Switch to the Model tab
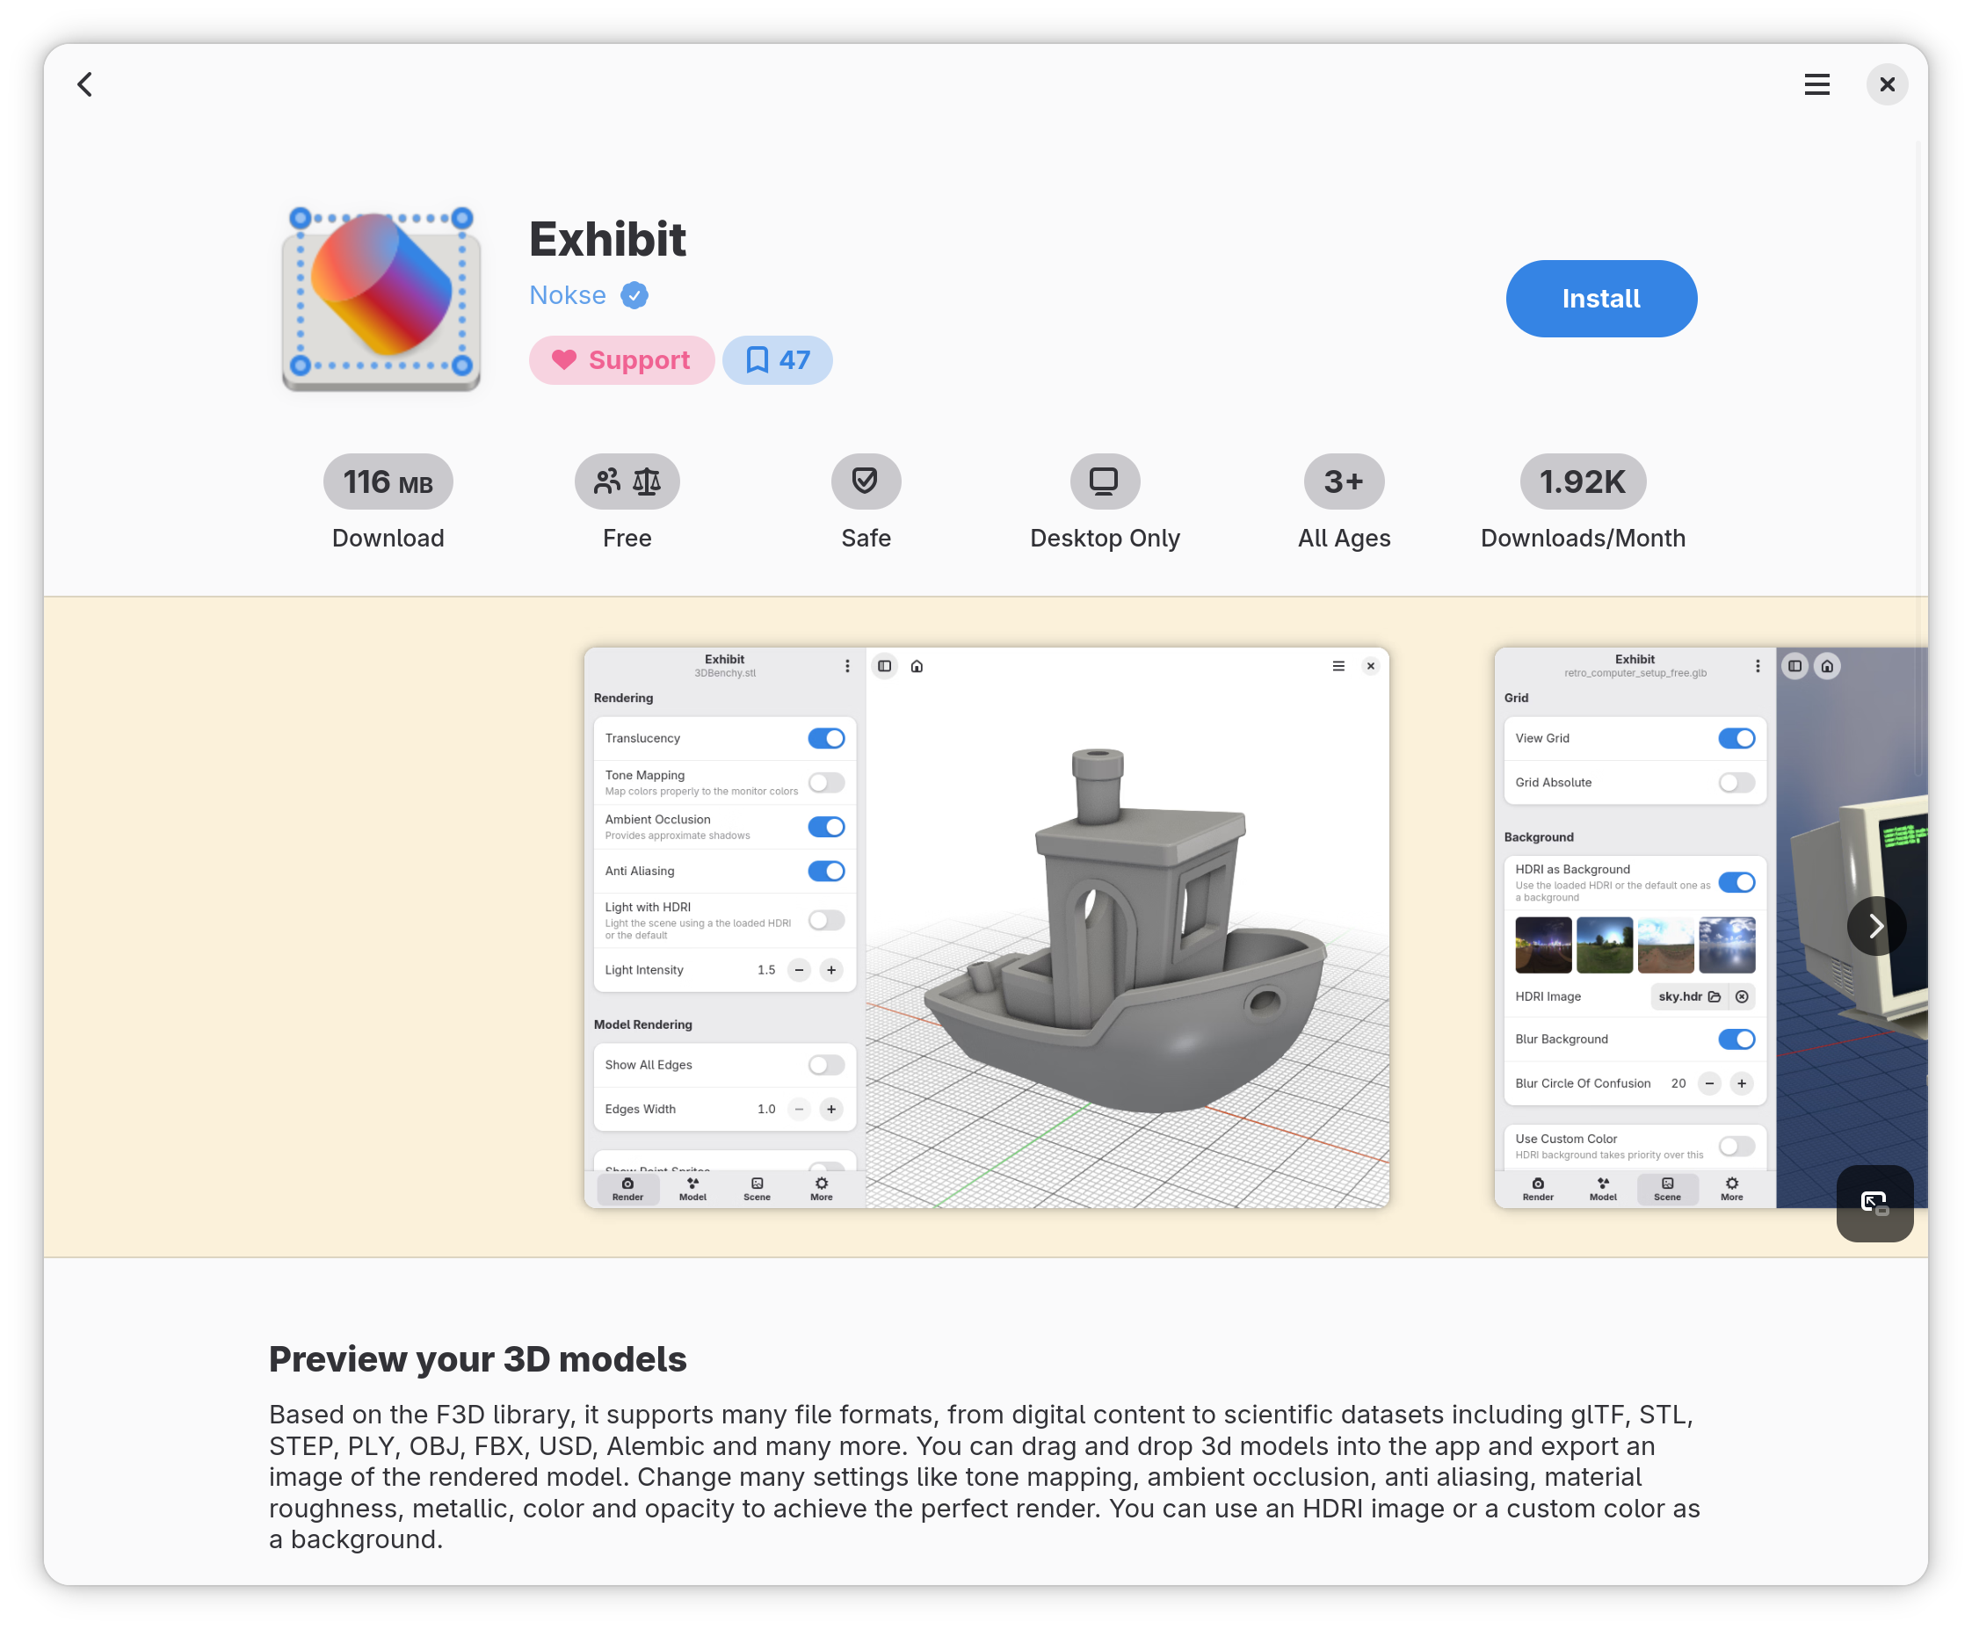This screenshot has height=1629, width=1972. point(692,1189)
